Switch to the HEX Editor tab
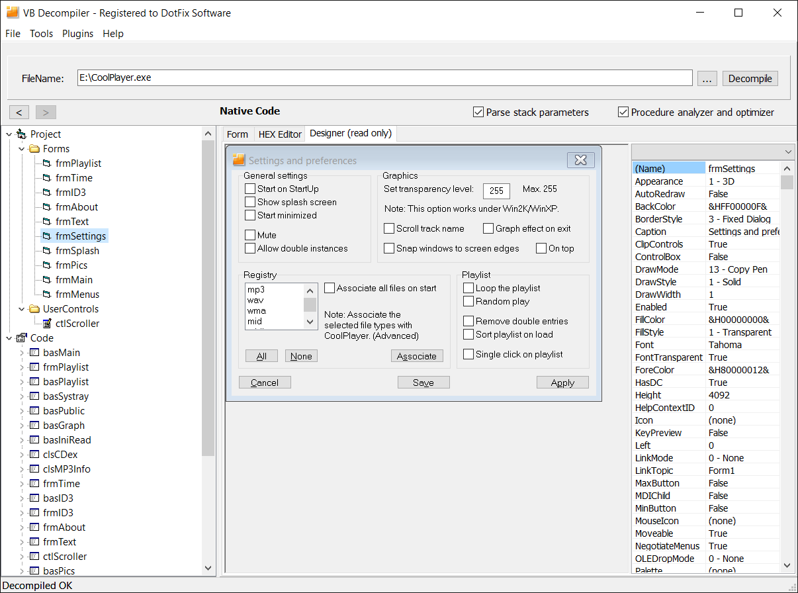The height and width of the screenshot is (593, 798). [280, 134]
